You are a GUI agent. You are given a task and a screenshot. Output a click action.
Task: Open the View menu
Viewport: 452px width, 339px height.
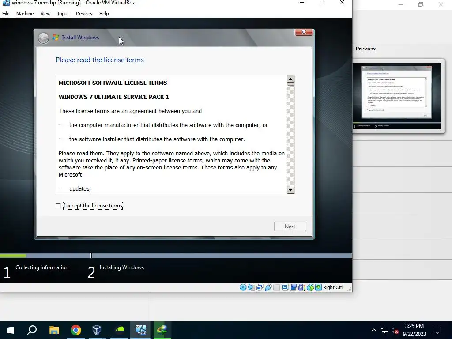[x=45, y=14]
